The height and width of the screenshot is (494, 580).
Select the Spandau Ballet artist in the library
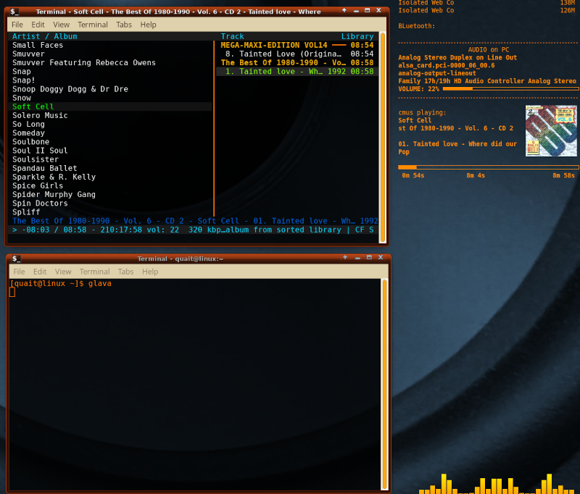click(44, 168)
